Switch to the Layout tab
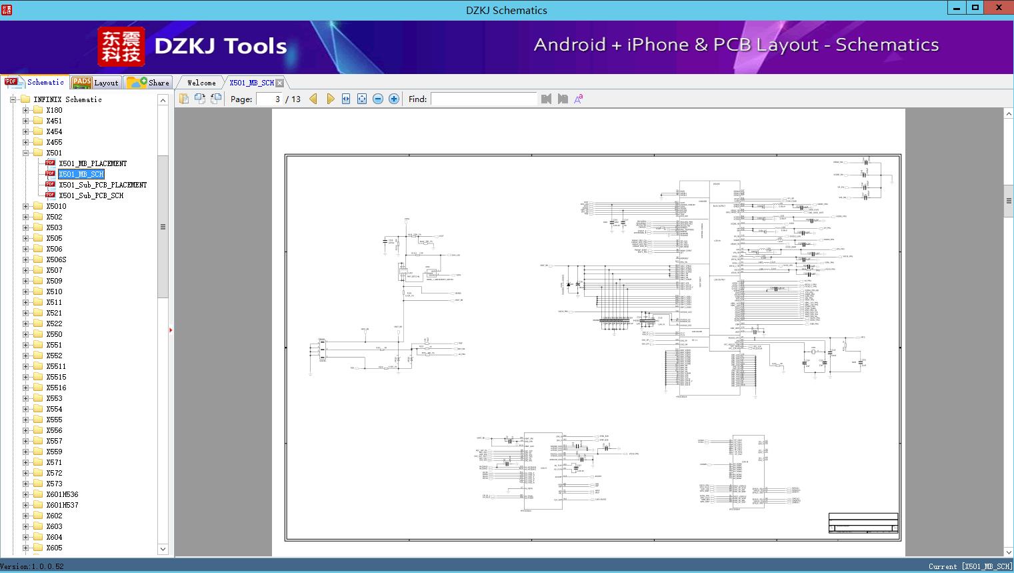 [x=95, y=83]
